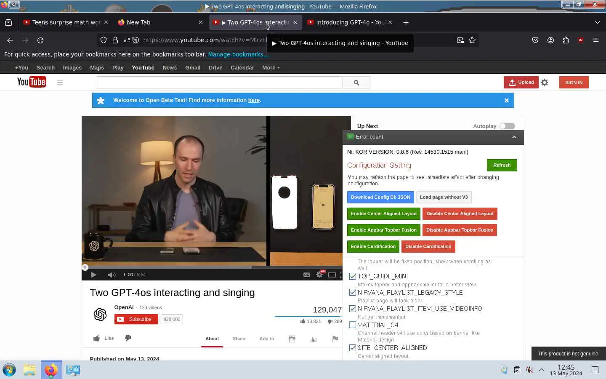This screenshot has width=606, height=379.
Task: Switch player to theater mode
Action: click(x=332, y=275)
